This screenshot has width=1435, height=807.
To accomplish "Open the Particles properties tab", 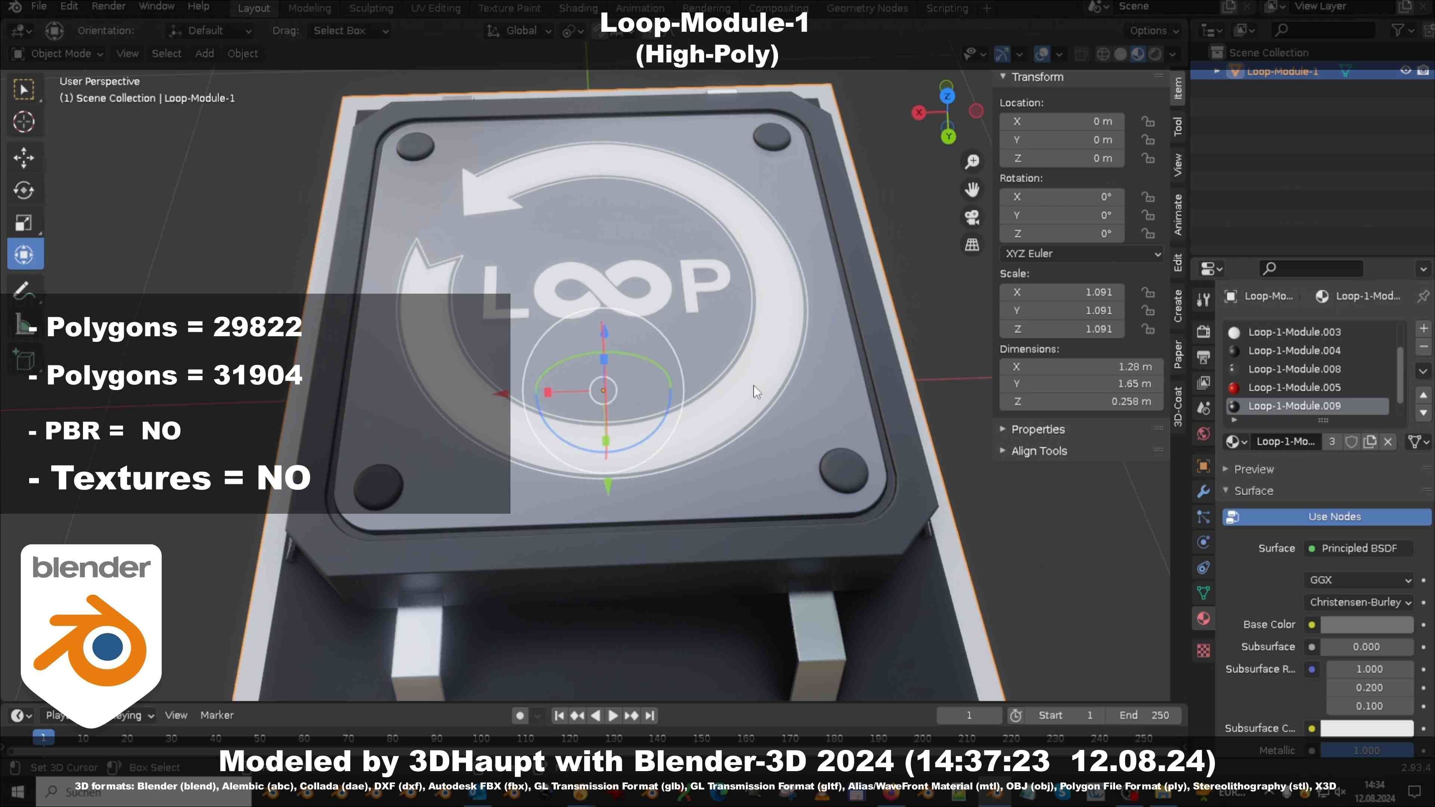I will (x=1203, y=517).
